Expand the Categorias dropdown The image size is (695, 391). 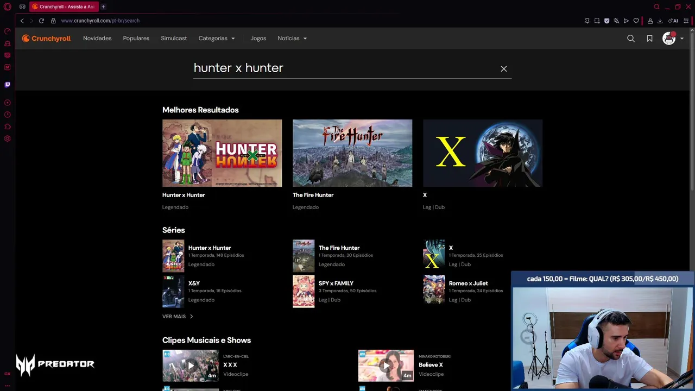(217, 39)
